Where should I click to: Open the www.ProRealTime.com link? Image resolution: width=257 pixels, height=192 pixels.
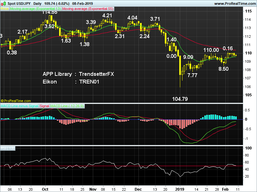235,4
